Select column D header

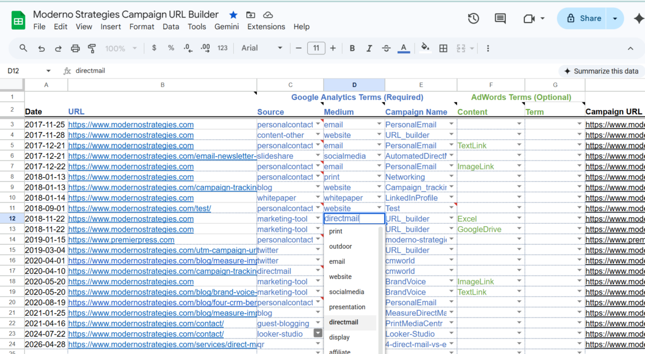click(x=354, y=85)
